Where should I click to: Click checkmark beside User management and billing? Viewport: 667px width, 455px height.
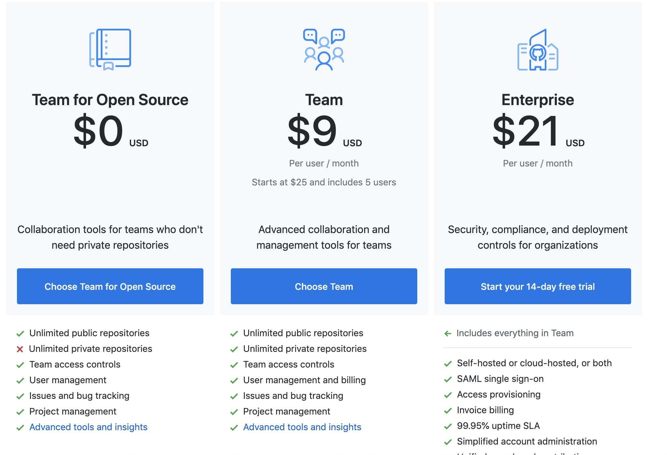[234, 381]
